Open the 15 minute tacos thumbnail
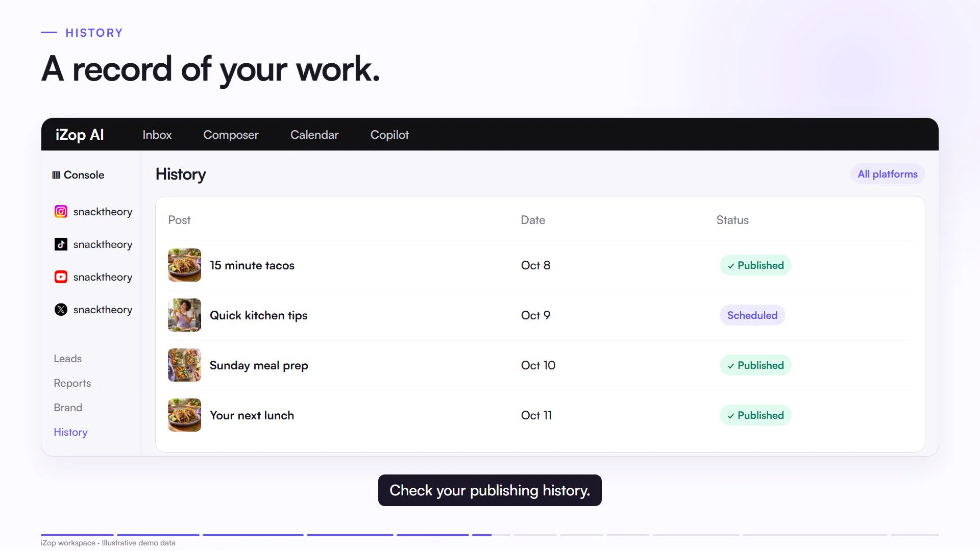This screenshot has height=551, width=980. click(x=184, y=265)
